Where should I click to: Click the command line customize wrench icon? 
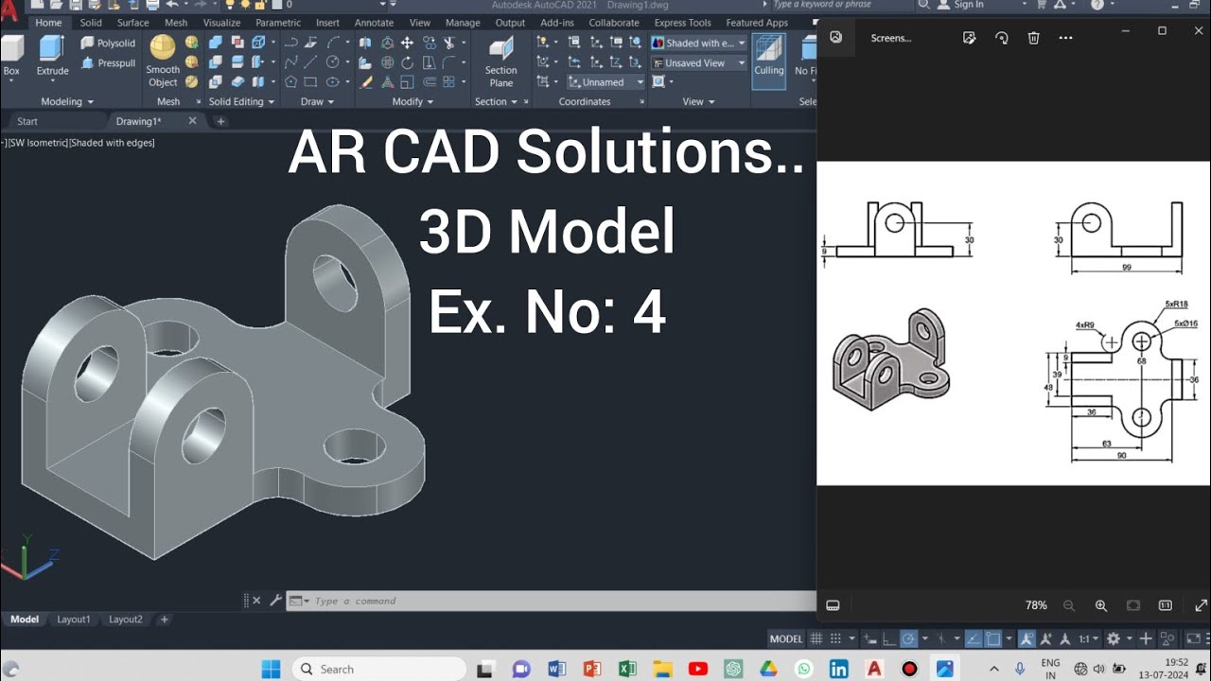[275, 600]
